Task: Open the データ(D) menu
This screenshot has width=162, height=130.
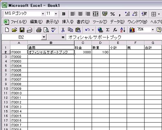Action: tap(117, 22)
